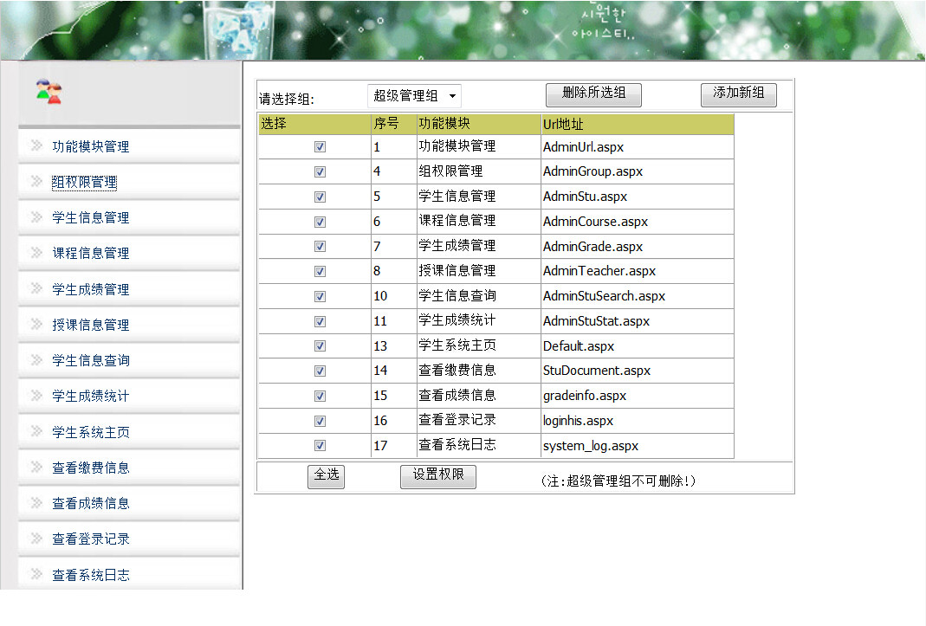Toggle checkbox for 学生成绩管理 row

(x=321, y=247)
